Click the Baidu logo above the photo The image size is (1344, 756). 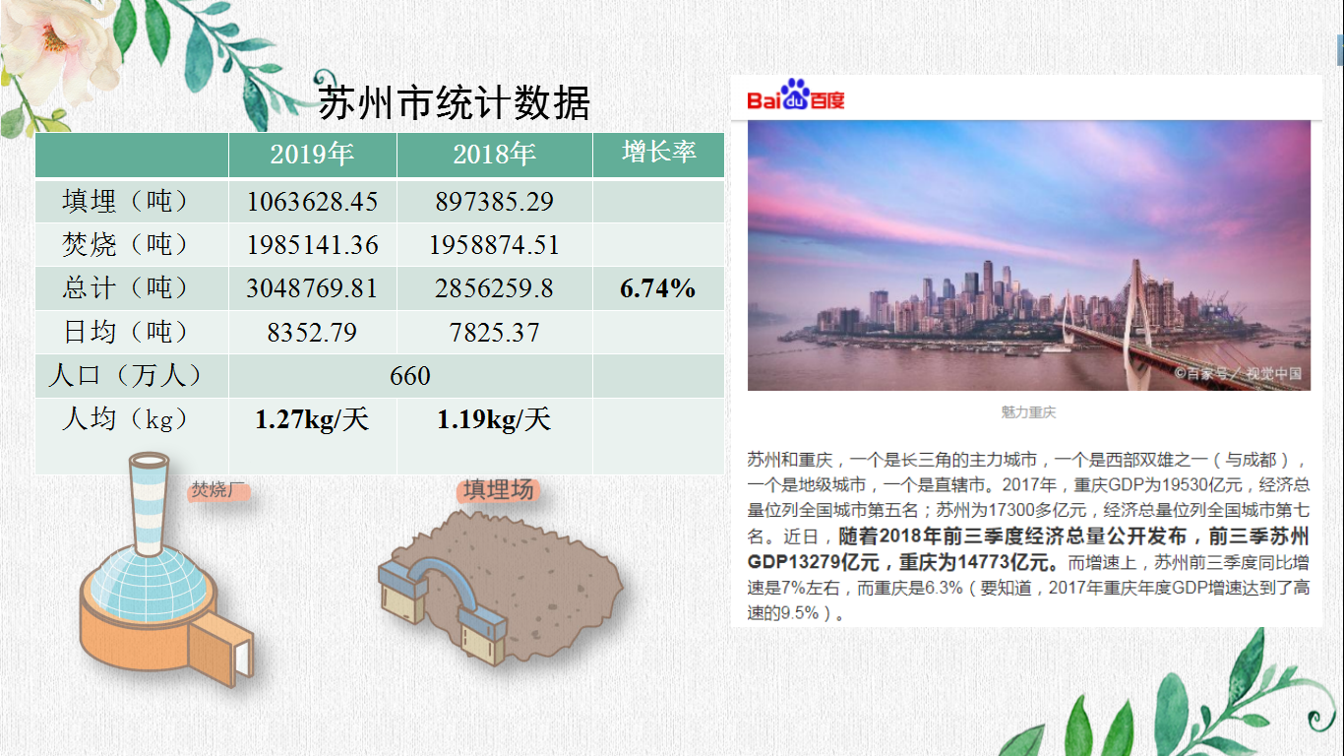tap(795, 96)
